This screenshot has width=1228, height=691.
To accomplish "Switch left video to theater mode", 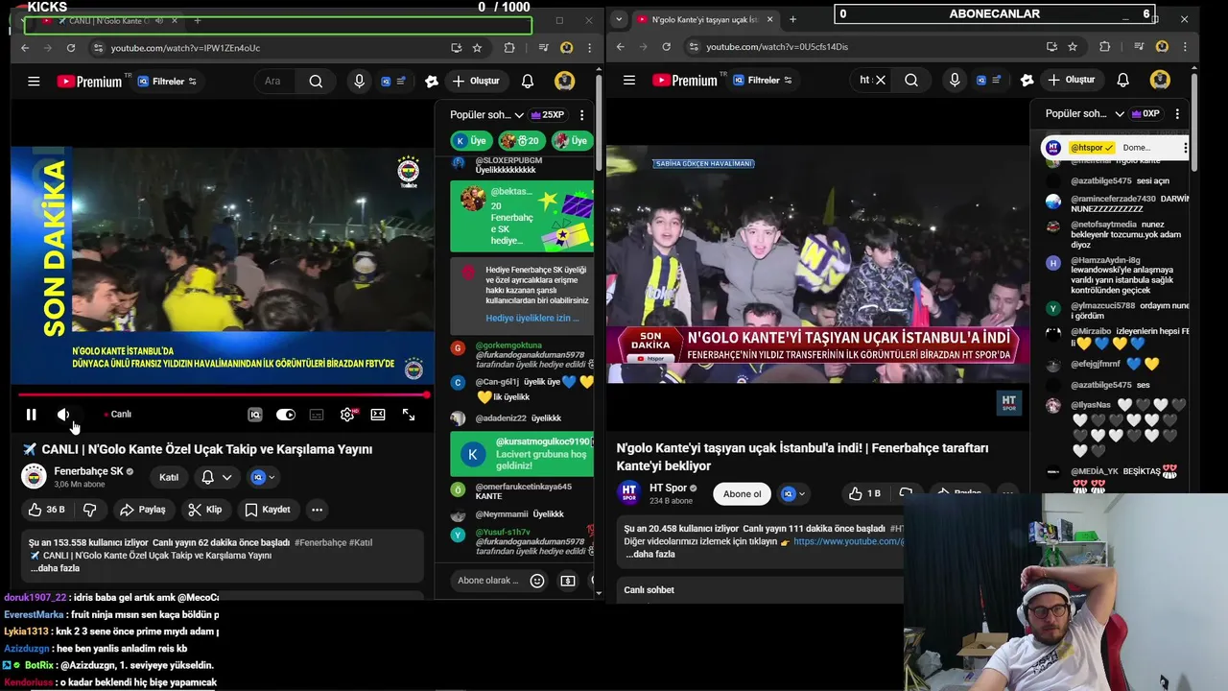I will (x=378, y=415).
